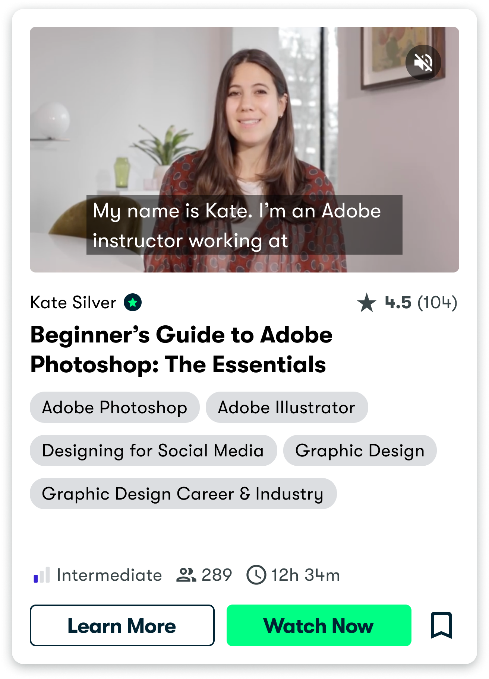
Task: Open Beginner's Guide to Adobe Photoshop title
Action: point(181,350)
